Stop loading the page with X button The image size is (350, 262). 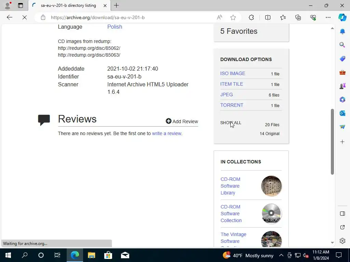25,17
